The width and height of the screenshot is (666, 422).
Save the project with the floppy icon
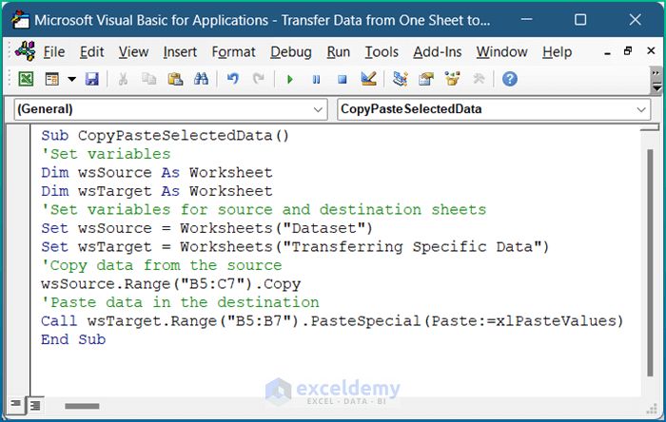pyautogui.click(x=91, y=79)
